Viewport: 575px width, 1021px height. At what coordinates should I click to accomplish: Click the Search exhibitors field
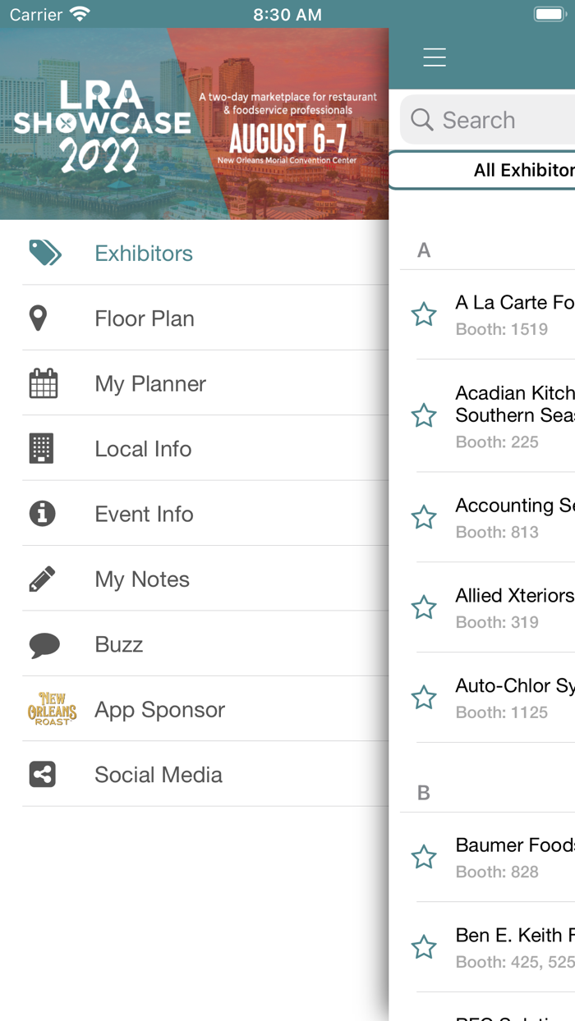pyautogui.click(x=493, y=120)
